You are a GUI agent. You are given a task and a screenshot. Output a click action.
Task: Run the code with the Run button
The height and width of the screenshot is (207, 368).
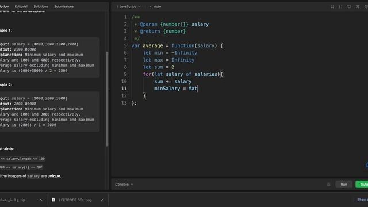click(344, 184)
